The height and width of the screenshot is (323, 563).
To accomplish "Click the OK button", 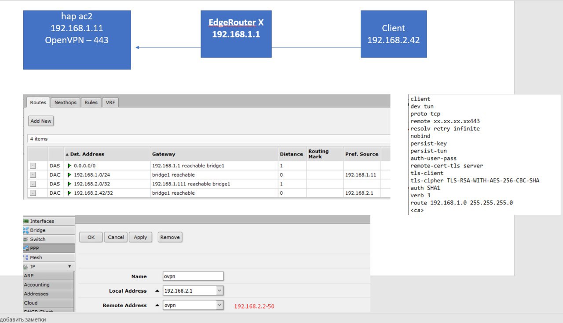I will (x=91, y=237).
